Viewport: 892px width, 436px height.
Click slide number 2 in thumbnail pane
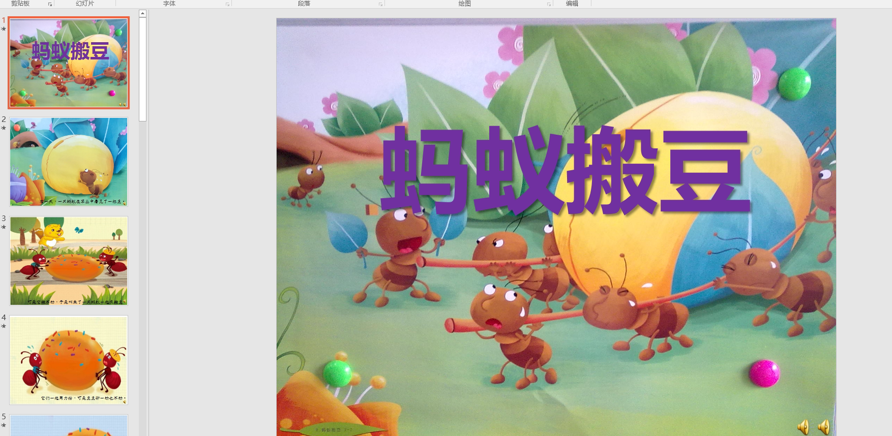(4, 119)
